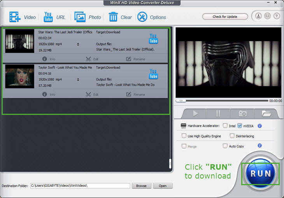Play the preview video
Viewport: 284px width, 198px height.
tap(195, 114)
